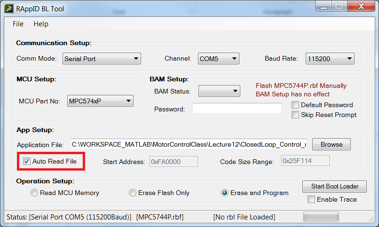
Task: Click the Application File path field
Action: click(x=189, y=144)
